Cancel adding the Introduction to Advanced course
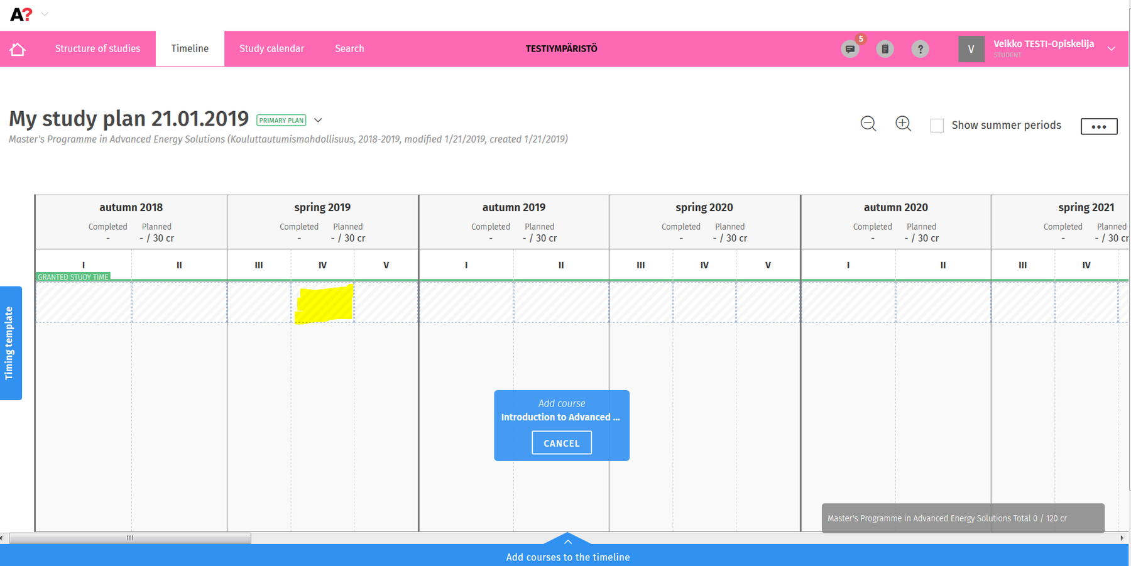Screen dimensions: 1131x566 pos(561,443)
